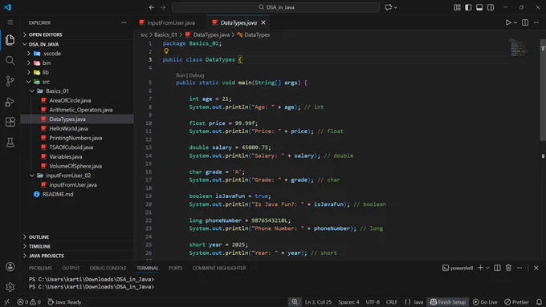Click the Debug CodeLens above main
Image resolution: width=546 pixels, height=307 pixels.
197,75
